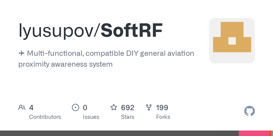
Task: Click the Issues circle-dot icon
Action: pos(75,107)
